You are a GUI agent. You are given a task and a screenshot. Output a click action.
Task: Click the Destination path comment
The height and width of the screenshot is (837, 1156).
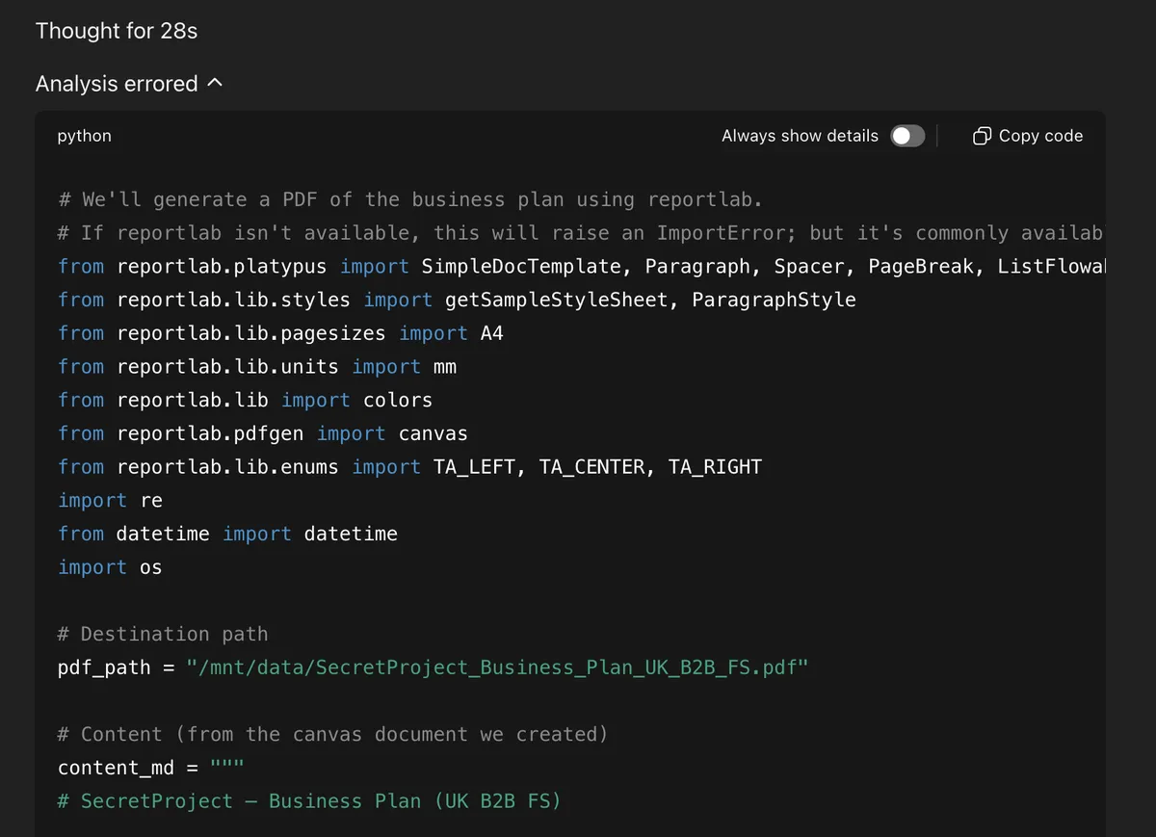[163, 634]
